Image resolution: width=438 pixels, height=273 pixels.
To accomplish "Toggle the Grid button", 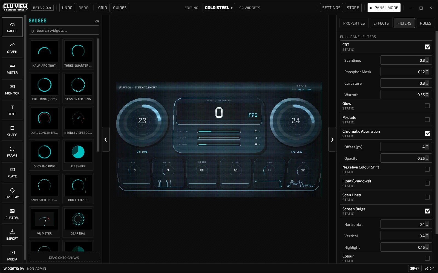I will click(x=103, y=8).
